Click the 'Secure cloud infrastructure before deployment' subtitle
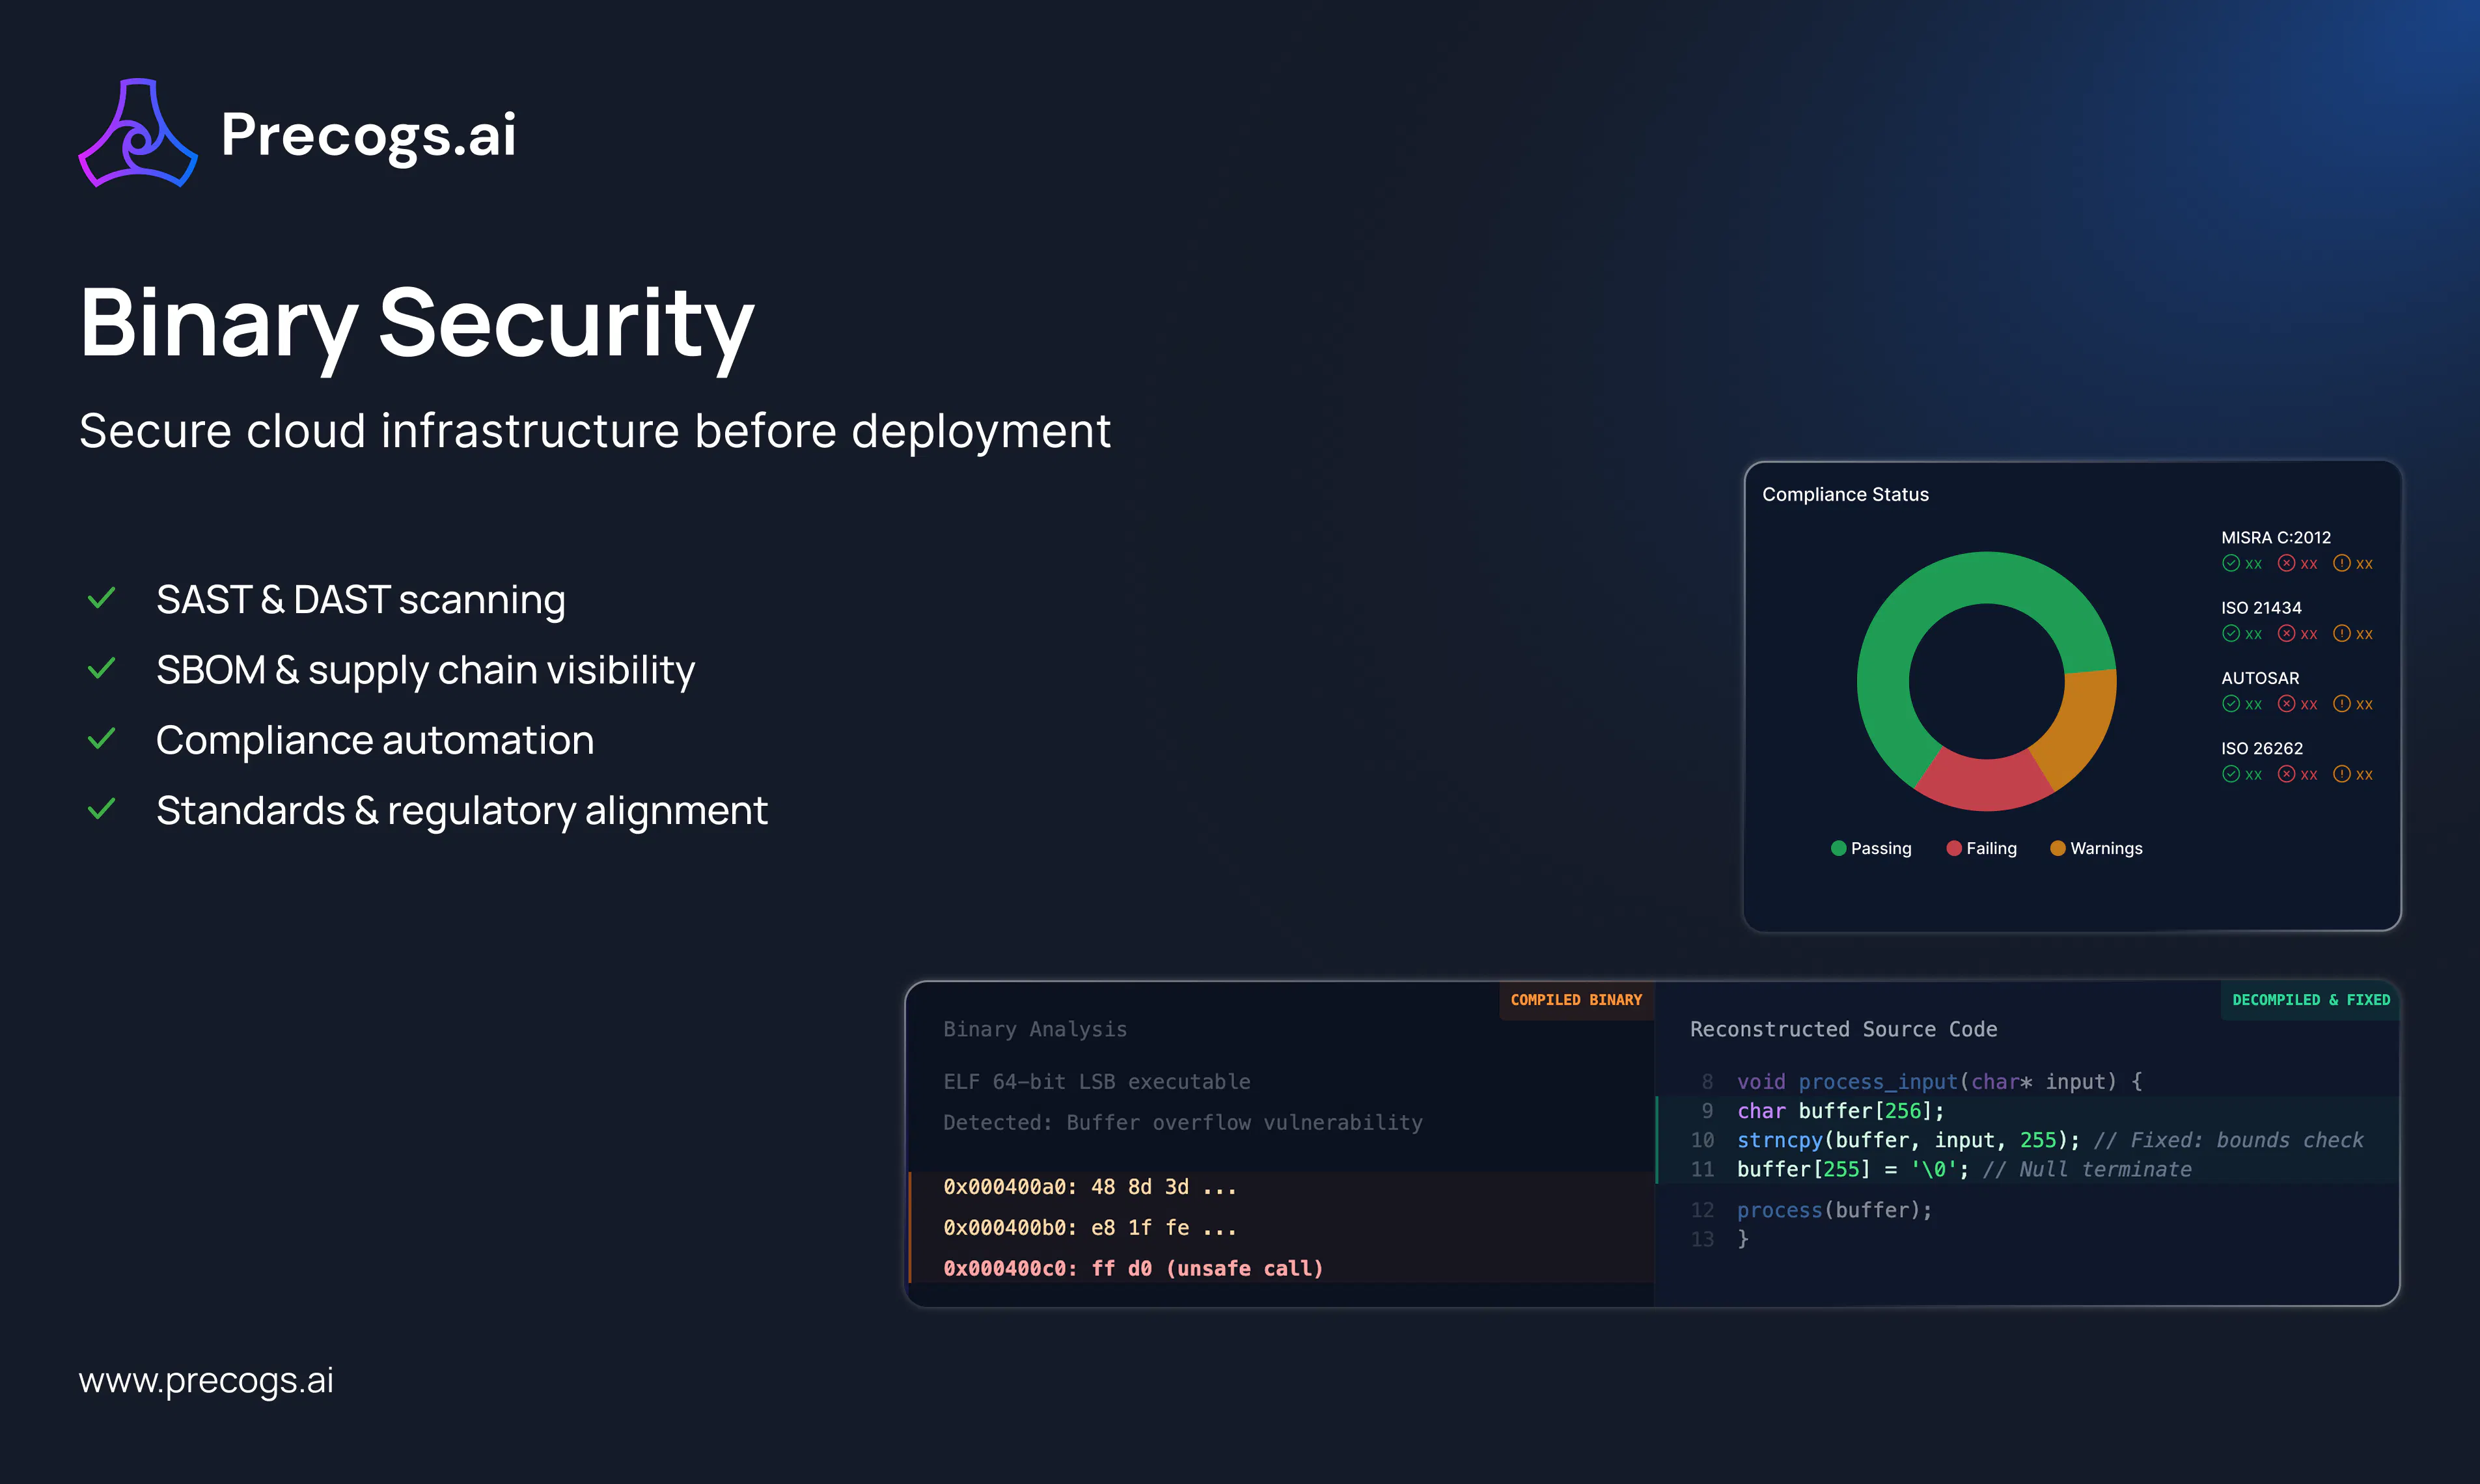Viewport: 2480px width, 1484px height. [595, 431]
